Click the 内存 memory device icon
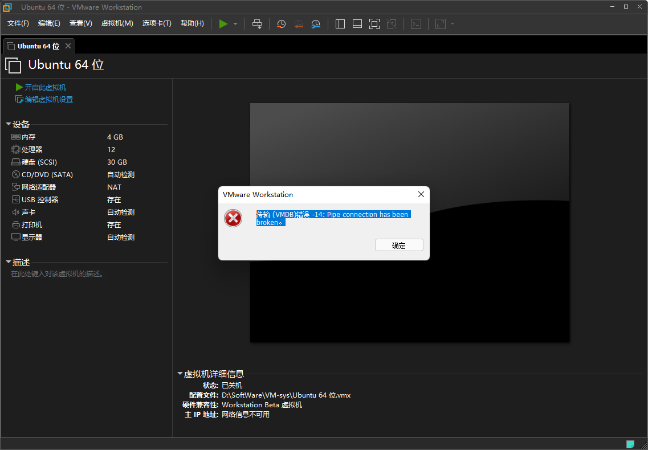 click(16, 137)
